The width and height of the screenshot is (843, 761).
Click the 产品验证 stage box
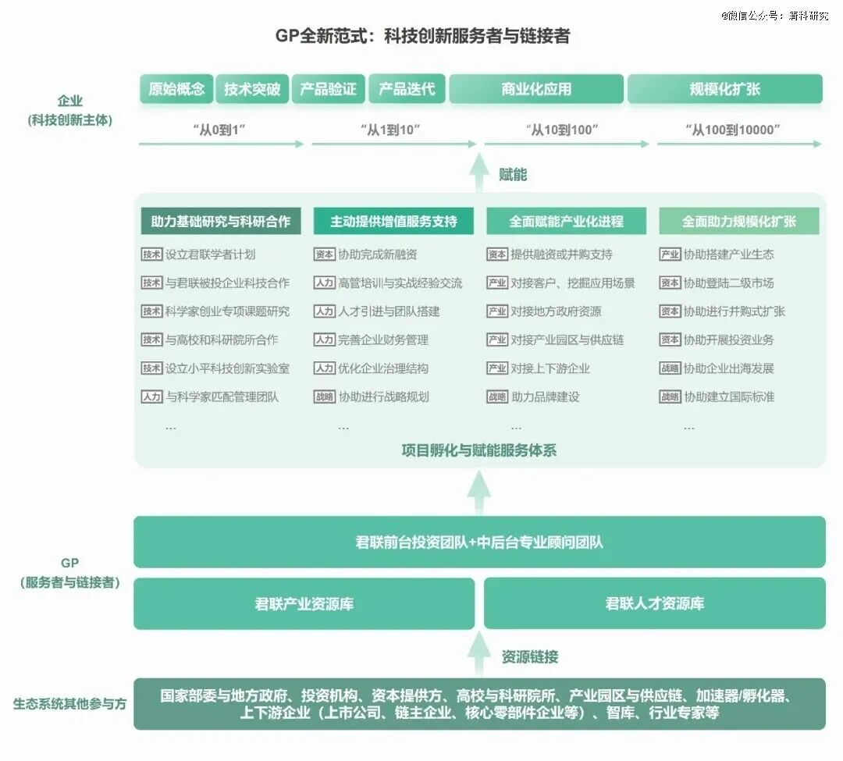click(329, 89)
